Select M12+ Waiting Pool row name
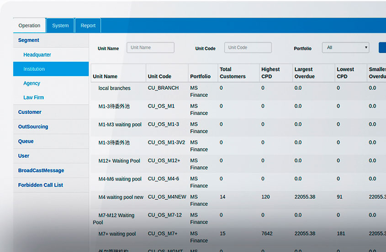This screenshot has height=252, width=386. (119, 161)
